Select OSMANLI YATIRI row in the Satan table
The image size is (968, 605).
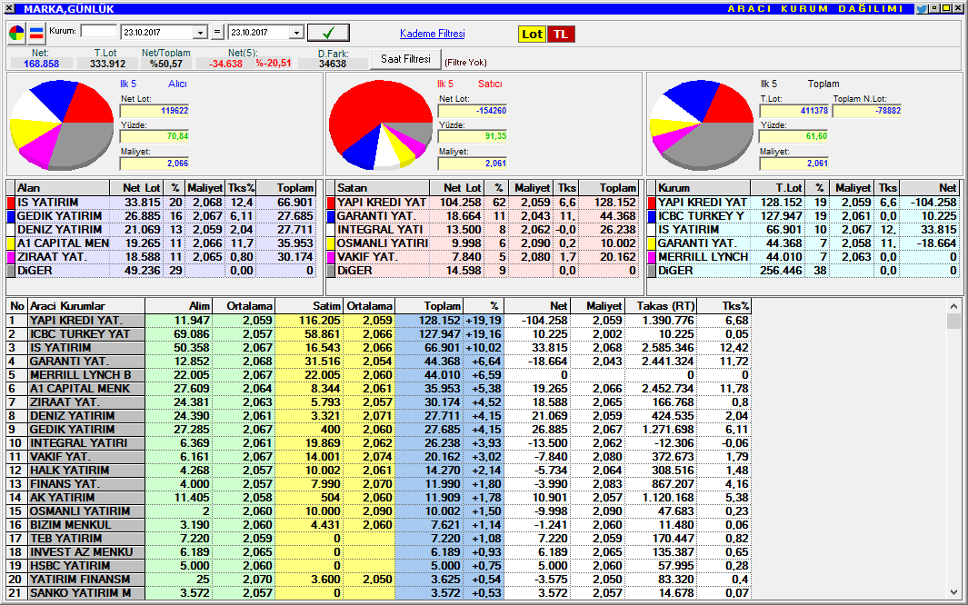click(482, 243)
